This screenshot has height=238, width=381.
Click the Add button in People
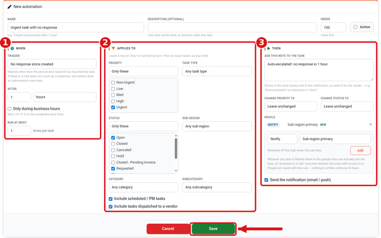coord(361,150)
